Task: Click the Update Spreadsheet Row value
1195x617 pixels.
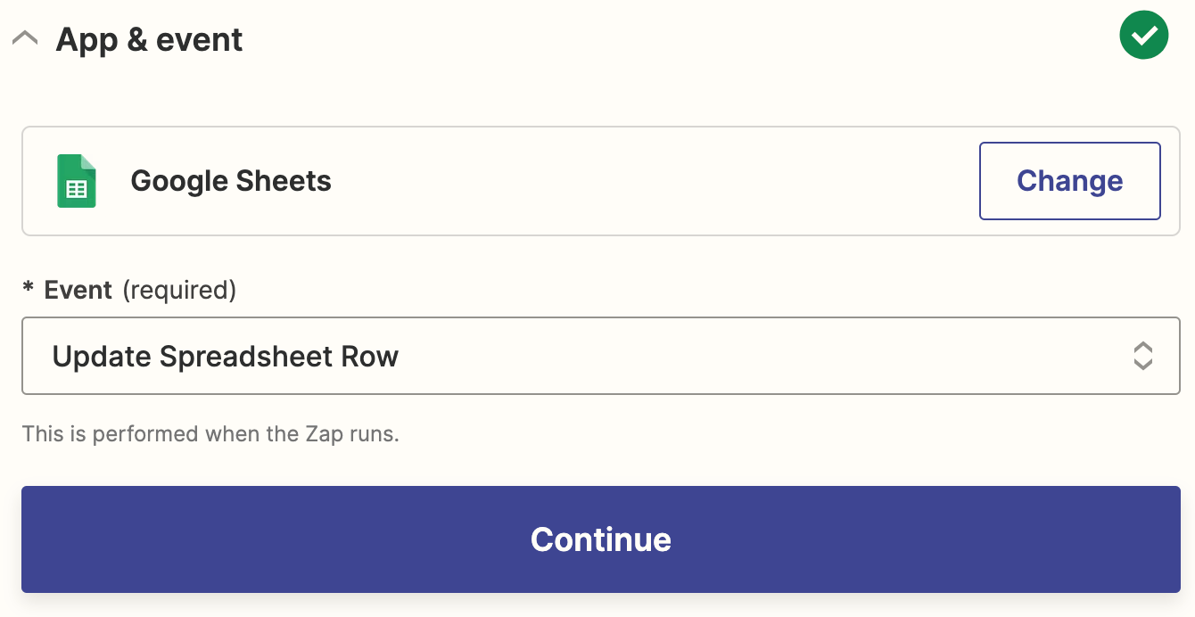Action: pyautogui.click(x=226, y=357)
